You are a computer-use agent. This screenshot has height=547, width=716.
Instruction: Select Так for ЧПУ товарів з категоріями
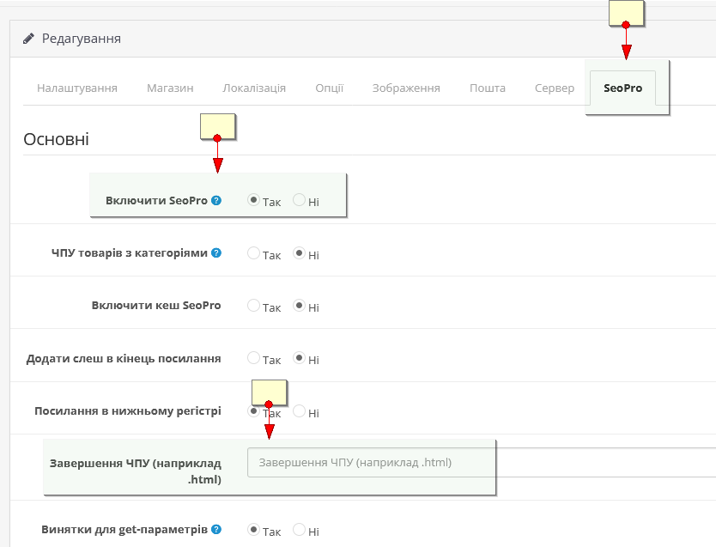[x=253, y=253]
